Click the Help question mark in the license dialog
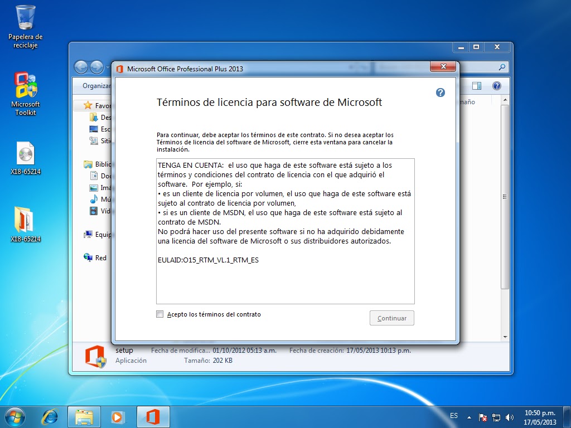This screenshot has height=428, width=571. click(x=441, y=93)
